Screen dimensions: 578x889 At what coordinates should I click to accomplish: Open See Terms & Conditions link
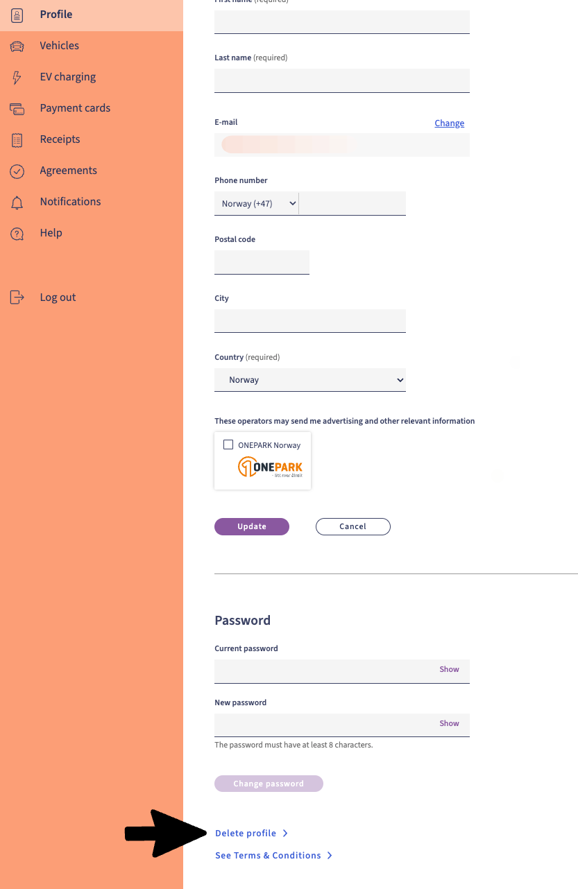click(x=269, y=856)
